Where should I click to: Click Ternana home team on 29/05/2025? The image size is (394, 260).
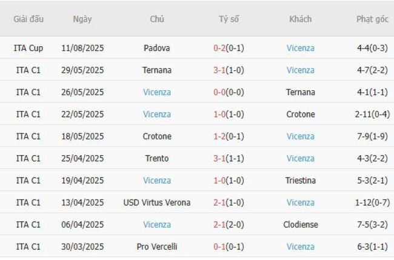click(x=157, y=70)
